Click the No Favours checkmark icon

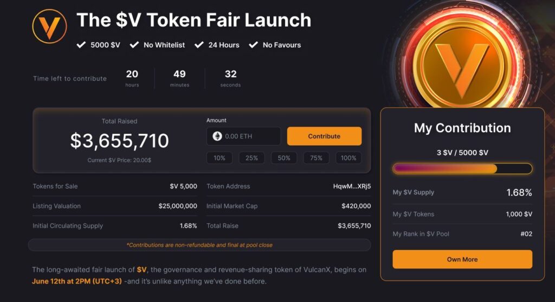253,45
